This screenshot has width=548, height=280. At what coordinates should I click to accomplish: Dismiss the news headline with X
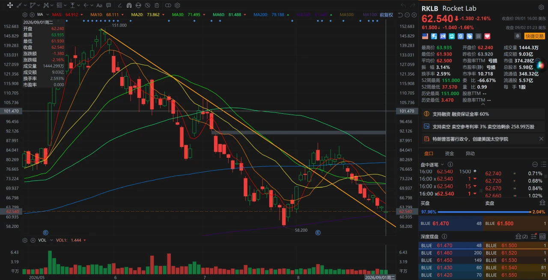pos(541,139)
